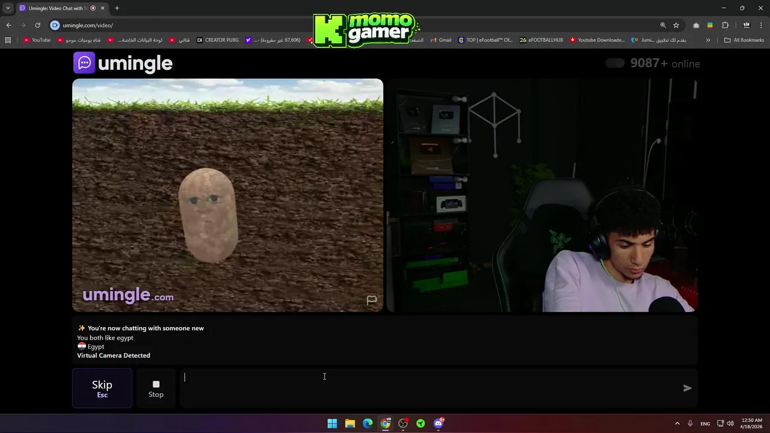Skip to the next chat partner
Image resolution: width=770 pixels, height=433 pixels.
(x=102, y=388)
